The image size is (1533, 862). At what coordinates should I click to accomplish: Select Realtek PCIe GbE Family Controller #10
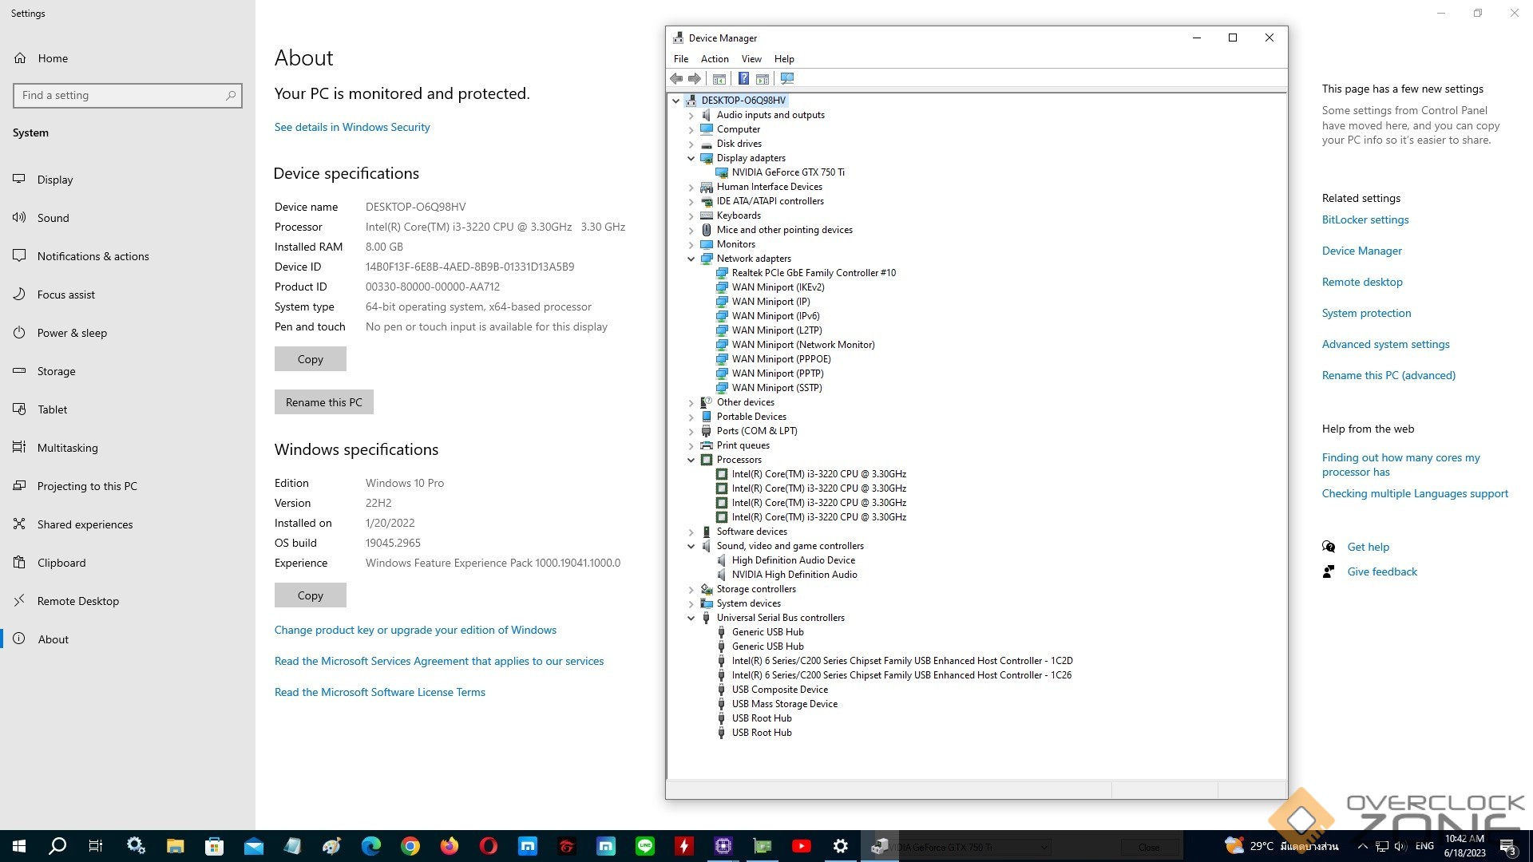(813, 273)
